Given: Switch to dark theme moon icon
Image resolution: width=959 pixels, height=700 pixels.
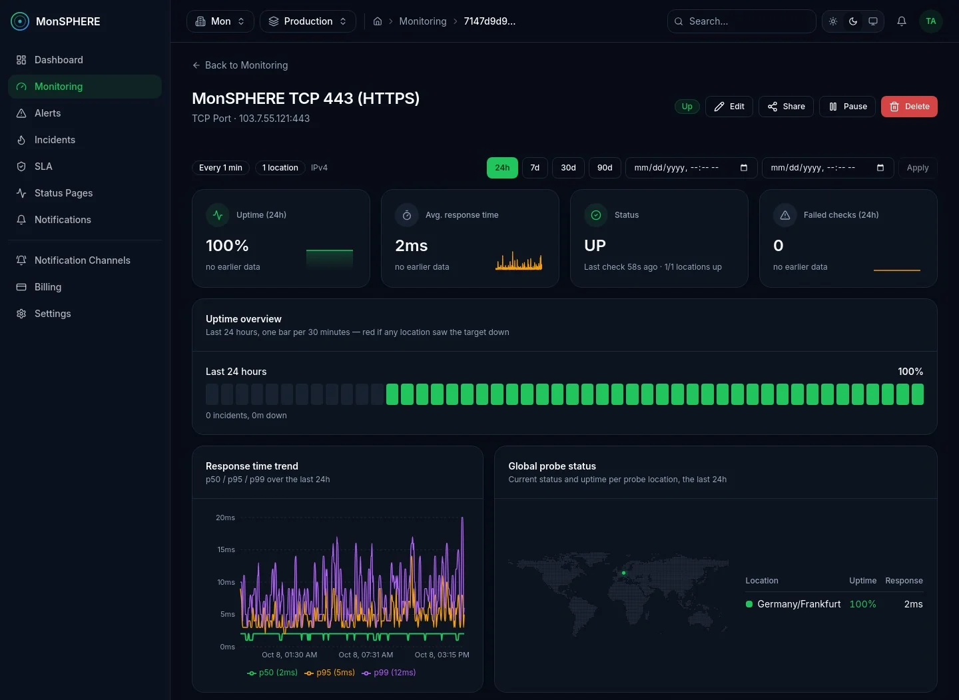Looking at the screenshot, I should [x=853, y=21].
